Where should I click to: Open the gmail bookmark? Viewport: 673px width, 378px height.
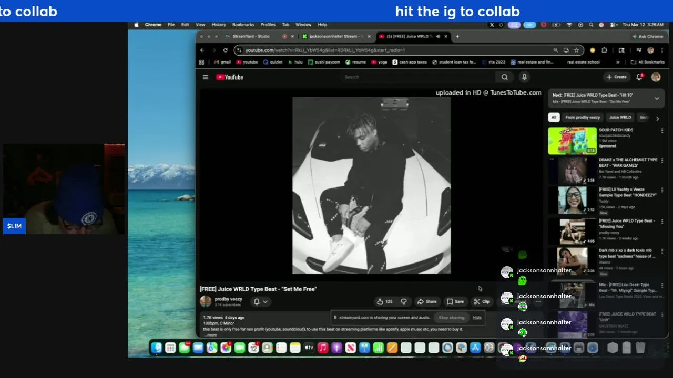click(222, 62)
